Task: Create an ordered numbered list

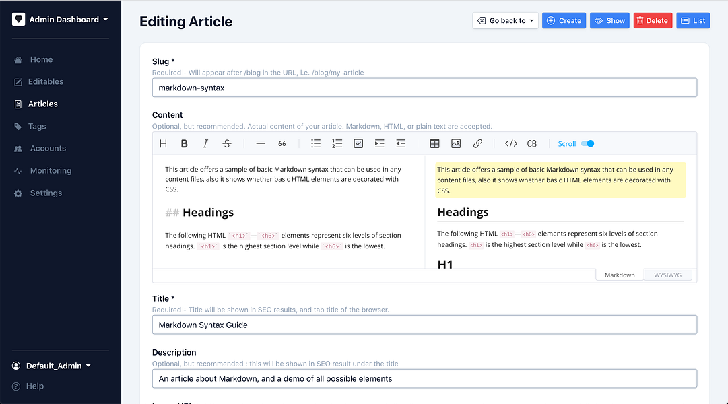Action: (337, 144)
